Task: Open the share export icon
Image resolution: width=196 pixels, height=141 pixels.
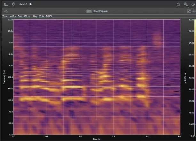Action: [x=178, y=4]
